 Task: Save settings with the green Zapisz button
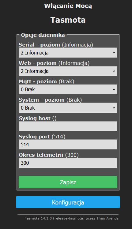tap(68, 182)
